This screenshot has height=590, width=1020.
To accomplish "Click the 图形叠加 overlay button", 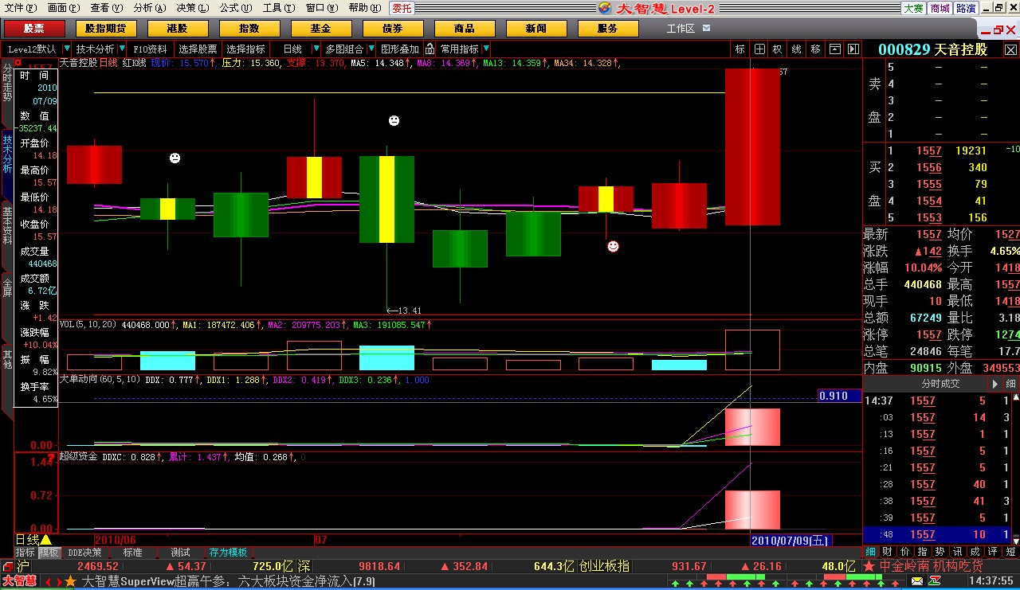I will (401, 49).
